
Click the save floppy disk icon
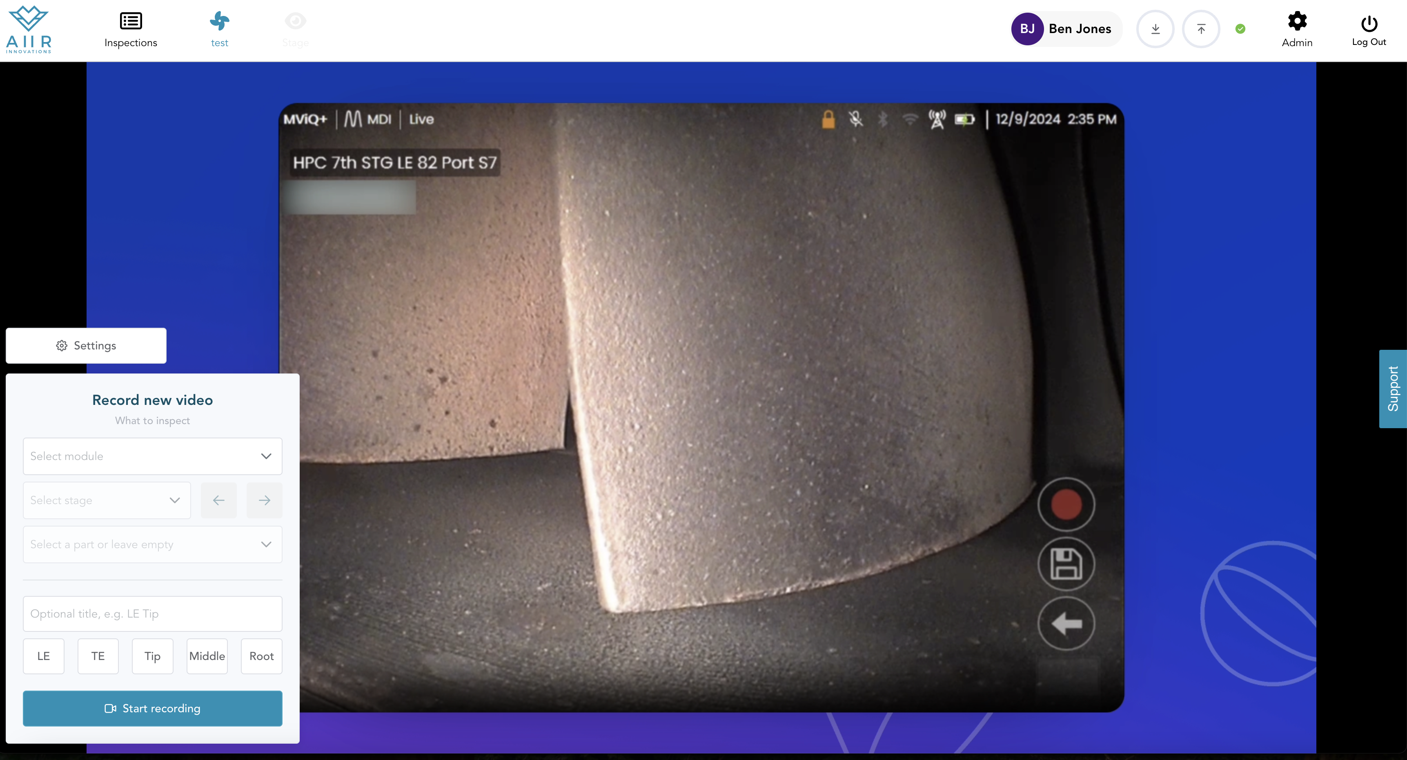coord(1066,564)
